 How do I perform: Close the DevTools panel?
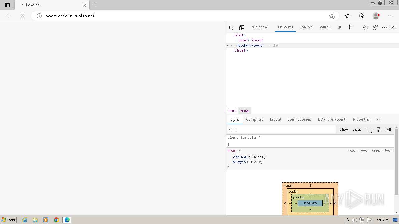(393, 27)
